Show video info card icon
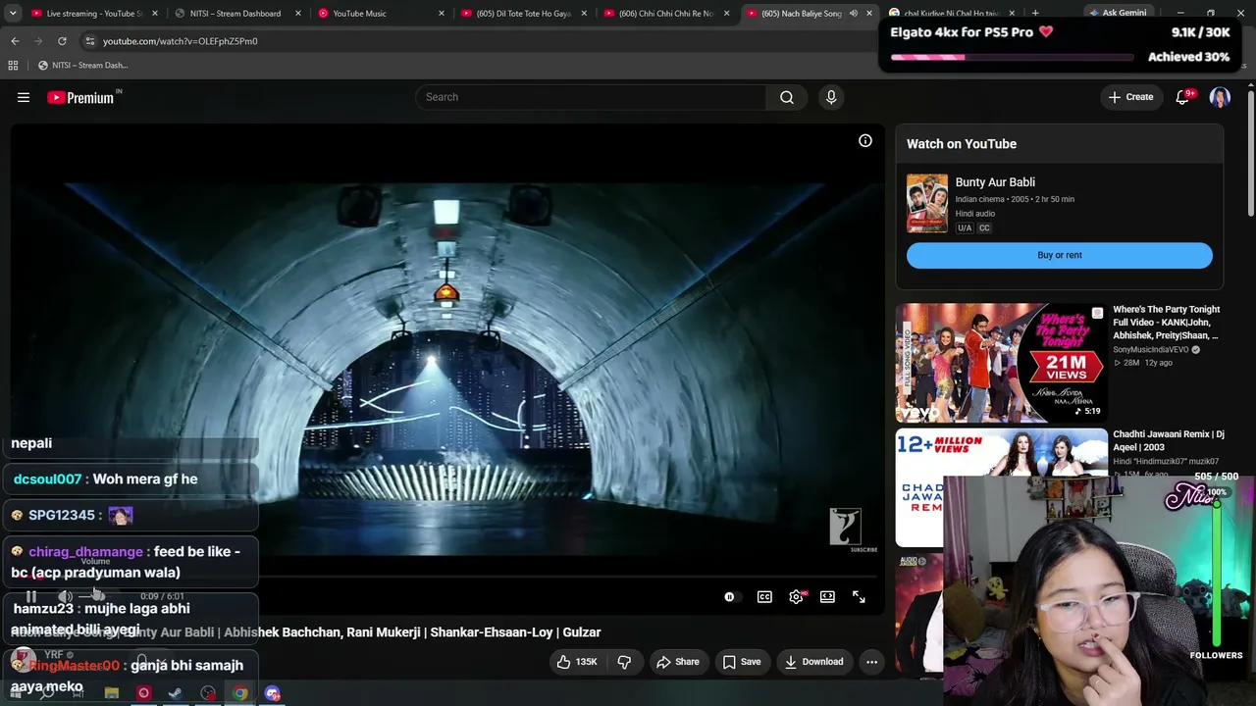The width and height of the screenshot is (1256, 706). coord(865,141)
